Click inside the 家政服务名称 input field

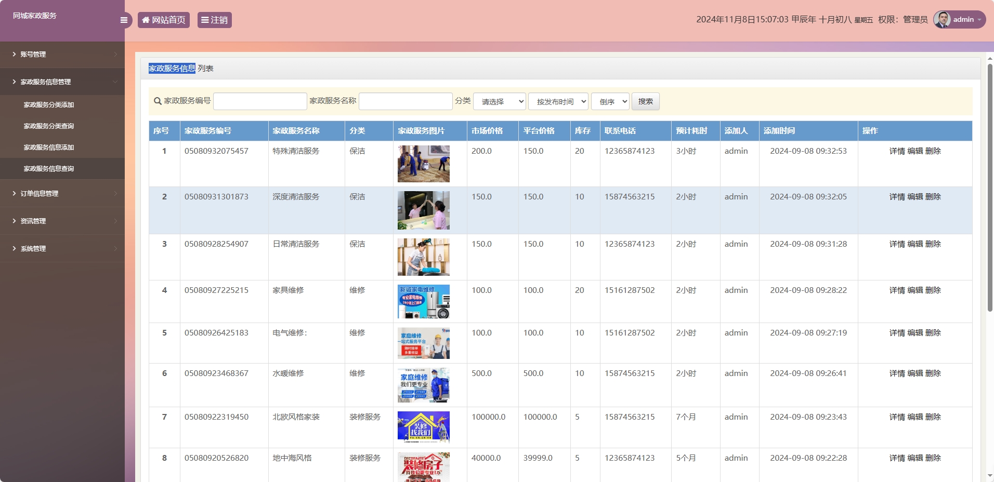coord(406,101)
